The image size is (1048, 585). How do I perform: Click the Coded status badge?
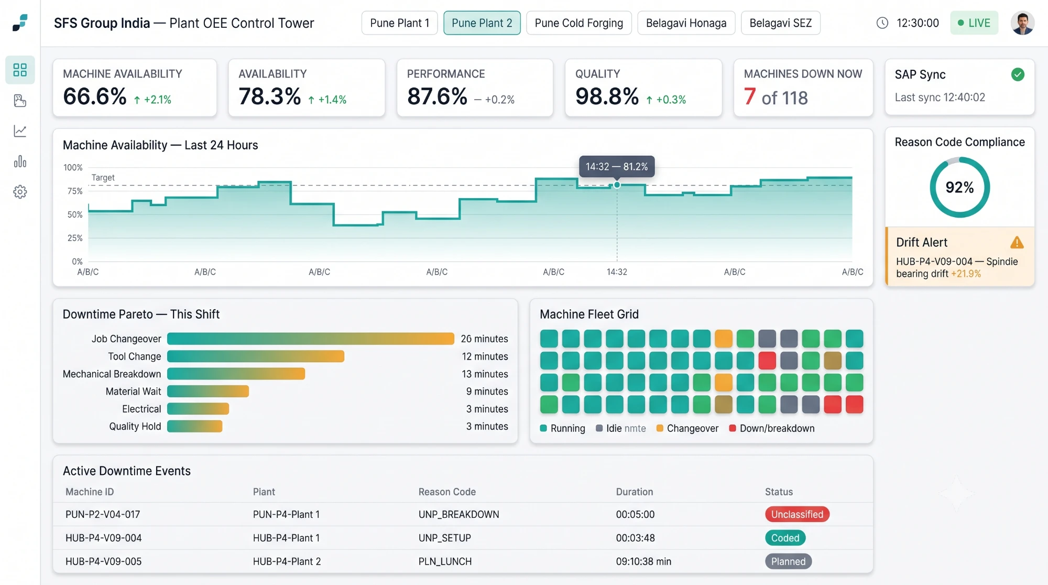(785, 538)
